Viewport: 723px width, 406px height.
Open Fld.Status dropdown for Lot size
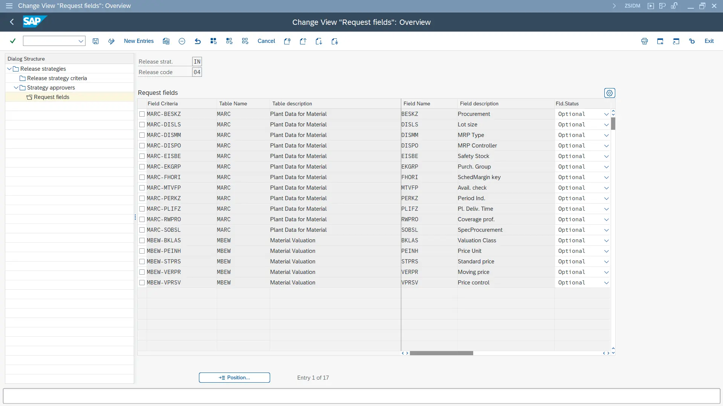(x=606, y=125)
